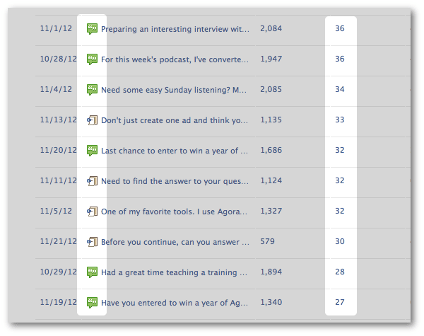Open post Don't just create one ad
The width and height of the screenshot is (424, 336).
pos(175,120)
